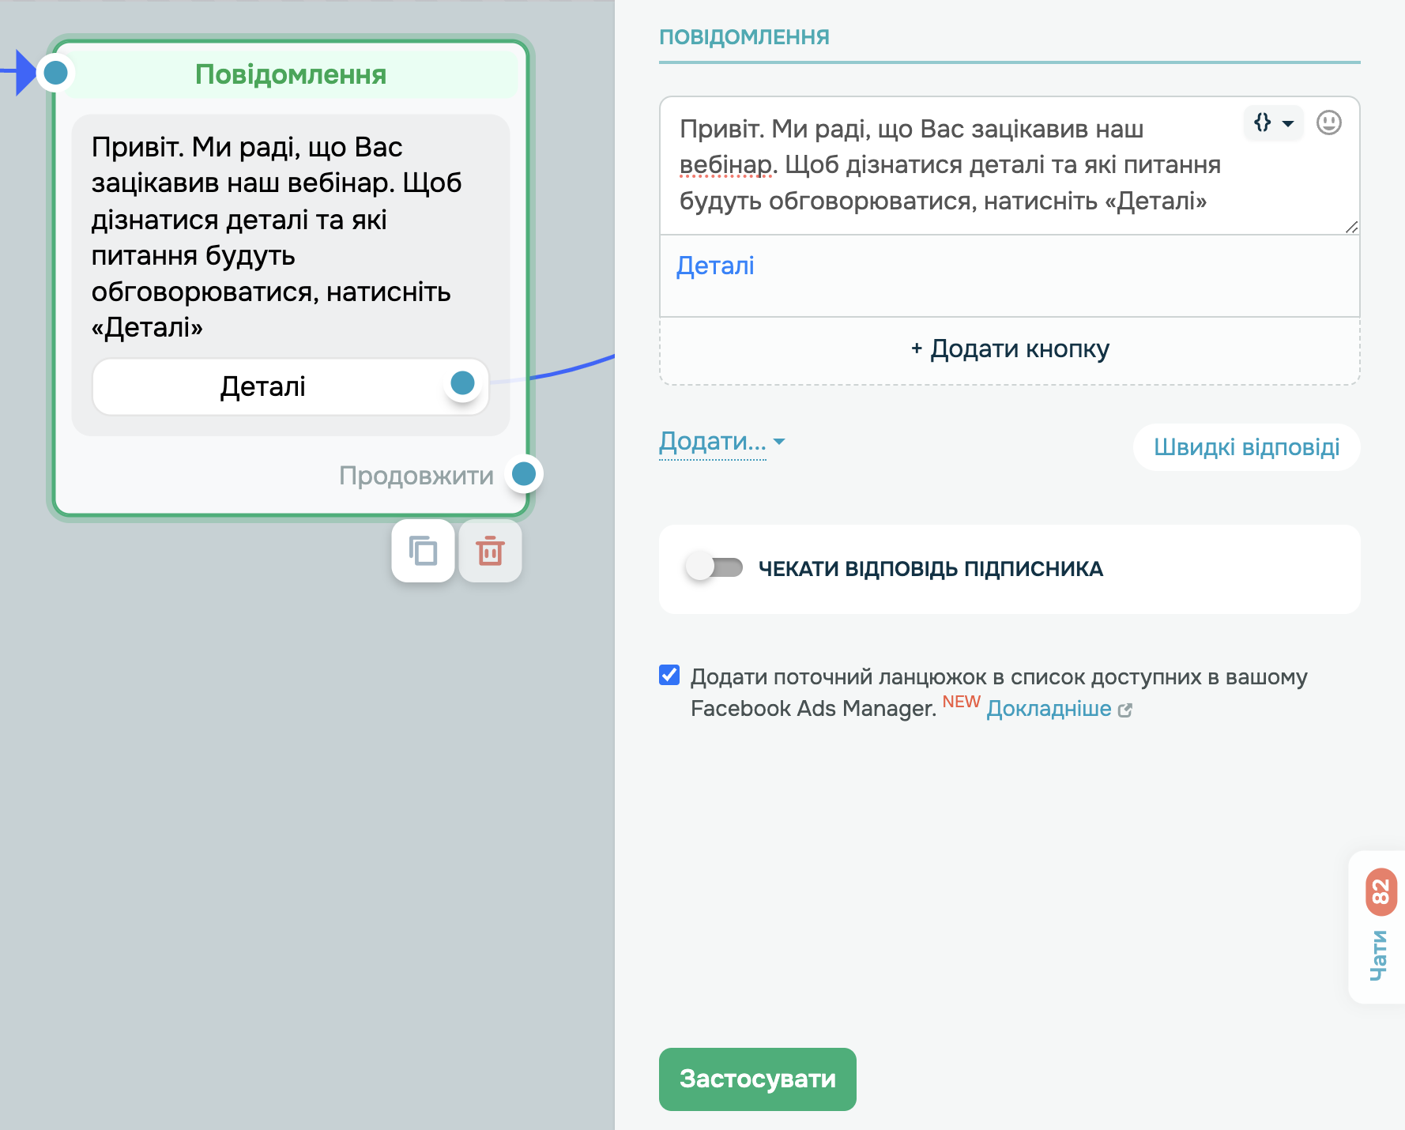The height and width of the screenshot is (1130, 1405).
Task: Select the Швидкі відповіді option
Action: coord(1246,446)
